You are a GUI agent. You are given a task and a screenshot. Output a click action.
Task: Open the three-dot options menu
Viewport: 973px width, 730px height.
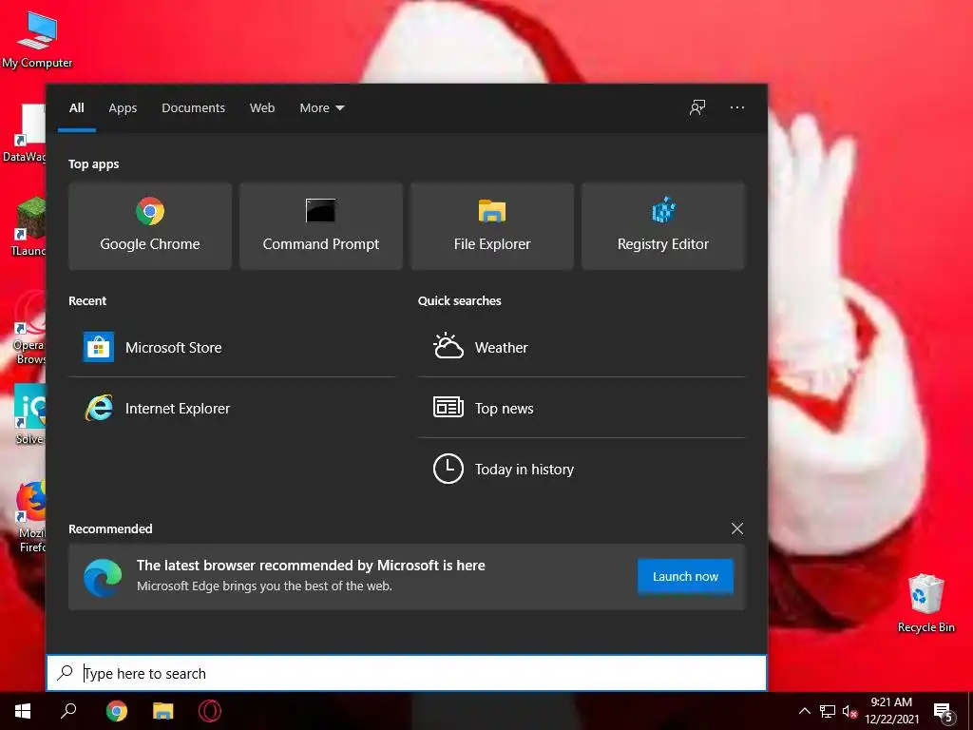coord(737,108)
